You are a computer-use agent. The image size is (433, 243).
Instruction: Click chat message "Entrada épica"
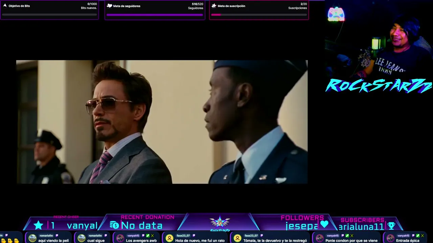pos(408,241)
